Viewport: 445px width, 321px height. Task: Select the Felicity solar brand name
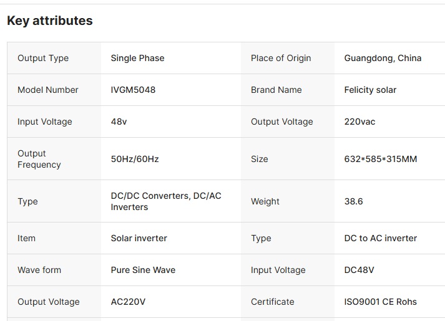click(x=370, y=90)
